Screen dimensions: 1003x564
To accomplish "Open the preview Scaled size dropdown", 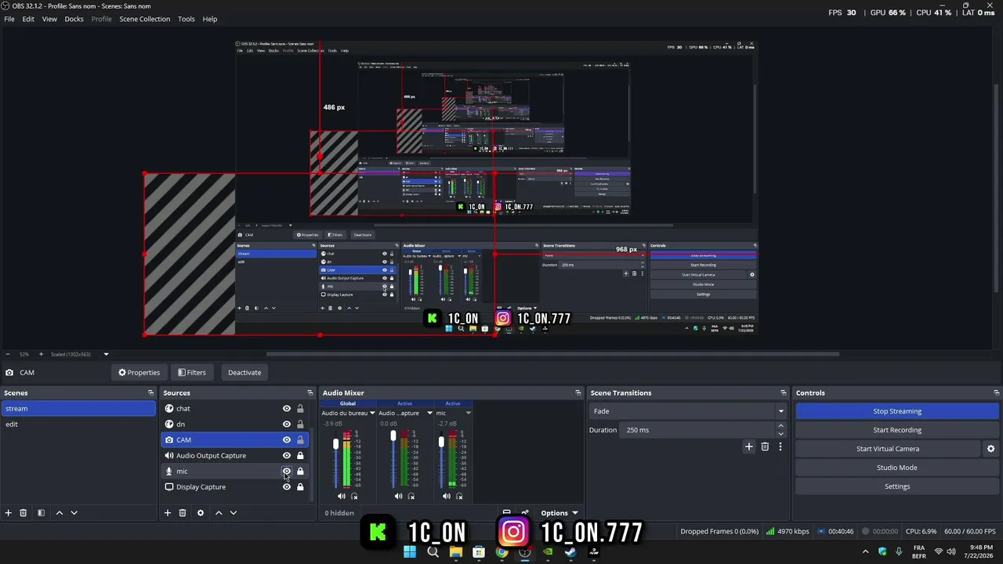I will tap(106, 354).
